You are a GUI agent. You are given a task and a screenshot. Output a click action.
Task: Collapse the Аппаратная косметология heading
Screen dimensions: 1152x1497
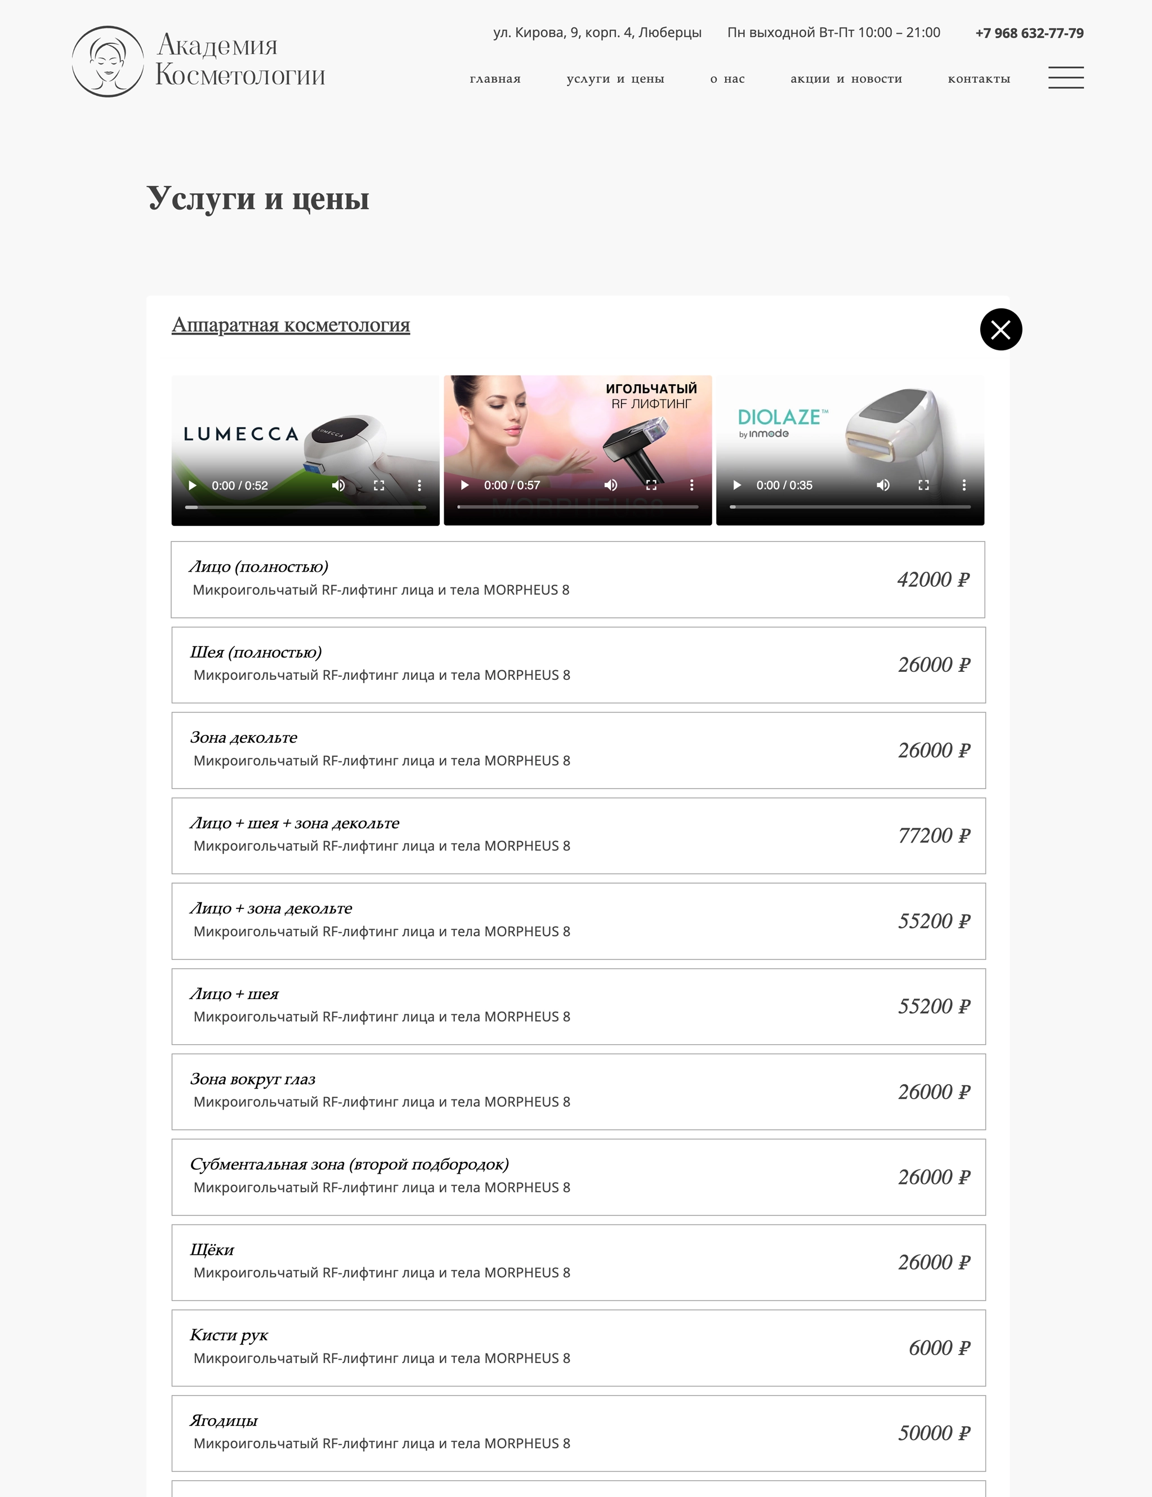(x=291, y=325)
